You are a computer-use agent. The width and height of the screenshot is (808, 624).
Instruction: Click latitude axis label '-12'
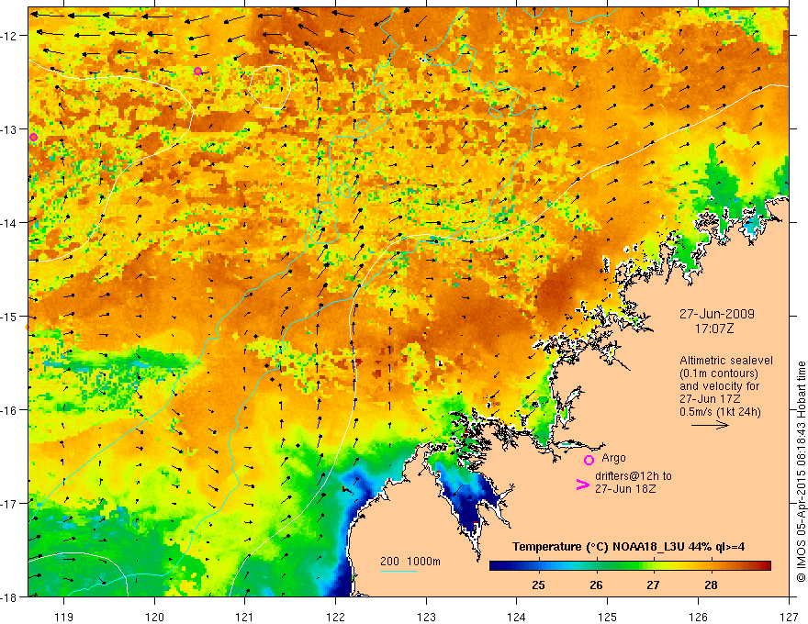pyautogui.click(x=10, y=36)
